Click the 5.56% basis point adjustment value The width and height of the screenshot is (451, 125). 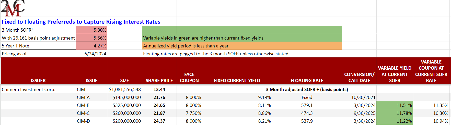(91, 38)
